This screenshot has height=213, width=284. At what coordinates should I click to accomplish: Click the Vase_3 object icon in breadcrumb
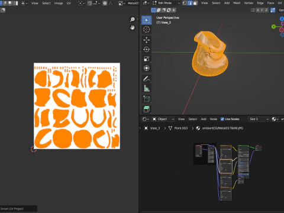point(146,128)
